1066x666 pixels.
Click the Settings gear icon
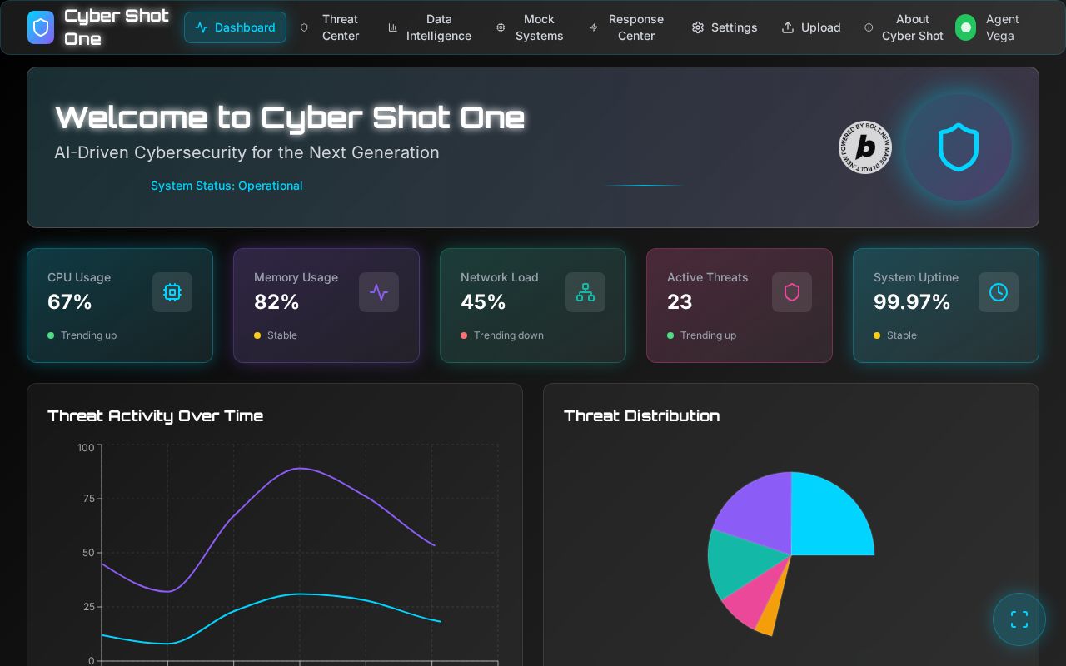pyautogui.click(x=698, y=27)
